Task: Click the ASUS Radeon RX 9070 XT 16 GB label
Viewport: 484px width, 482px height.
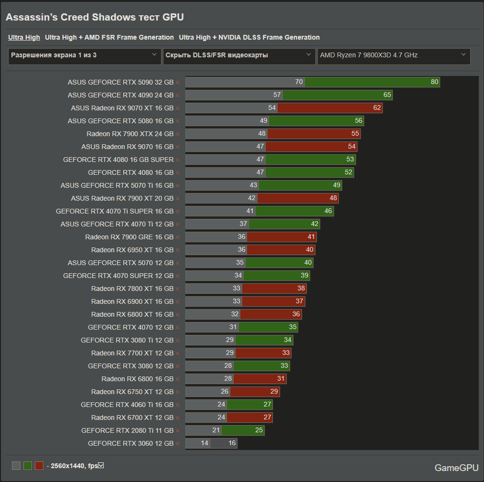Action: pyautogui.click(x=122, y=108)
